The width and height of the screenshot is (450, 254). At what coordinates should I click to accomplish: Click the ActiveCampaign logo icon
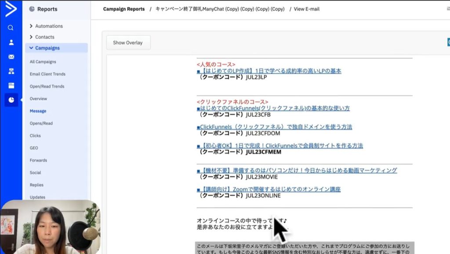click(x=11, y=9)
